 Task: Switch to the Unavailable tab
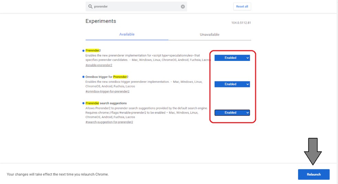(x=210, y=35)
